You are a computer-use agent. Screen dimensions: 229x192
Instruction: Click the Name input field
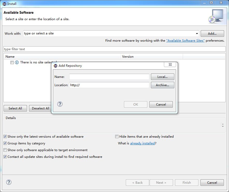coord(109,77)
